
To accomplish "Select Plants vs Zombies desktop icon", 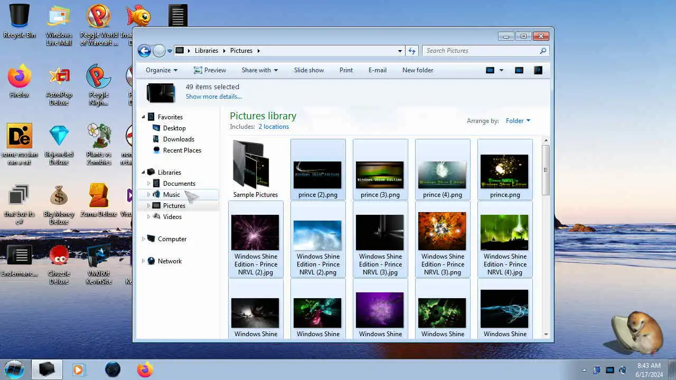I will point(99,145).
